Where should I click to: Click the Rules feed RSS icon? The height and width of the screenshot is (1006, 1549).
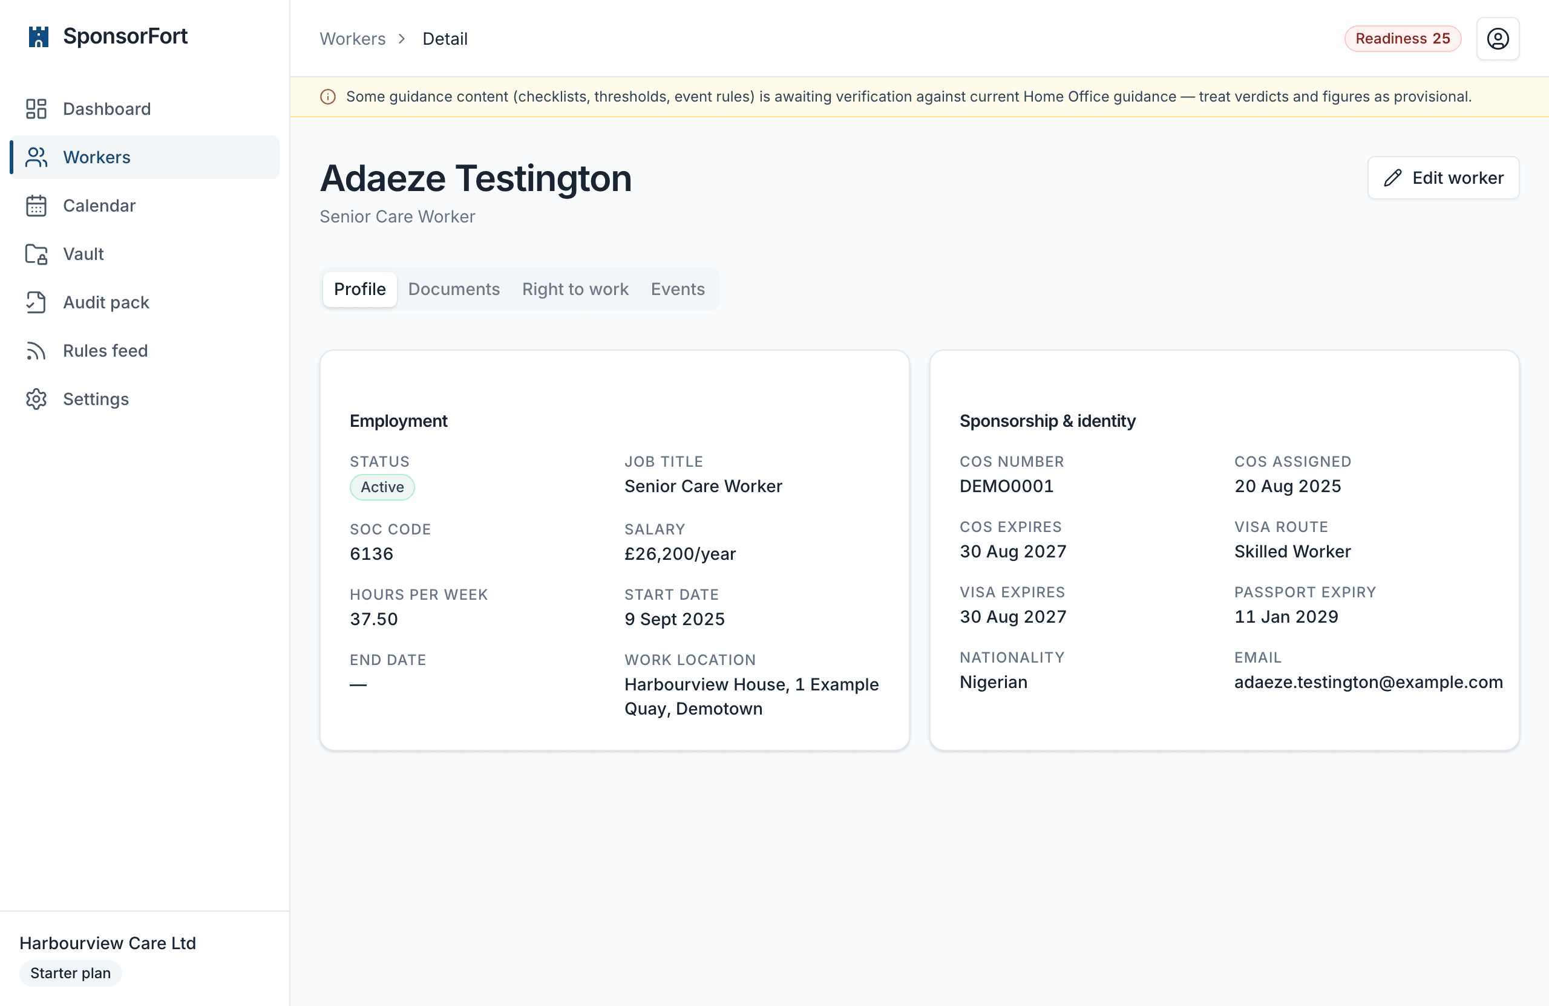(x=36, y=351)
